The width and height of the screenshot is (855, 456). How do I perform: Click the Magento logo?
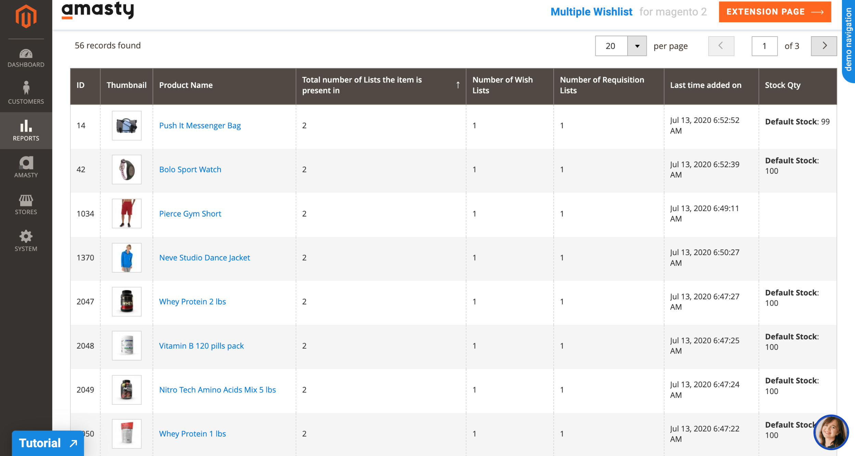click(x=26, y=15)
